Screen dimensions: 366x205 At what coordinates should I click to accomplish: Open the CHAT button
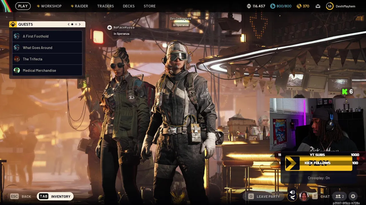coord(325,196)
